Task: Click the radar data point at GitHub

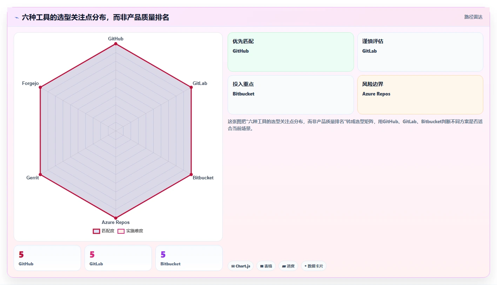Action: 116,44
